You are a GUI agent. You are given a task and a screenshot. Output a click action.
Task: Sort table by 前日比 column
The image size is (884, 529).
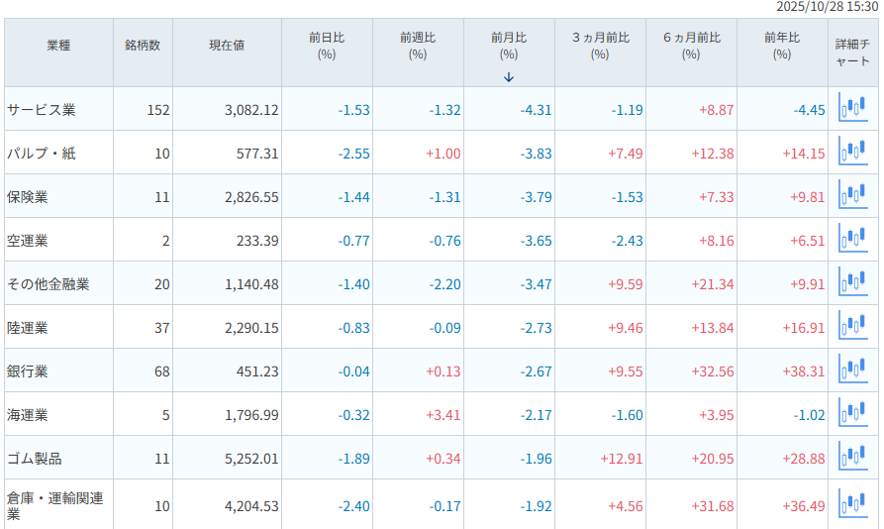327,46
